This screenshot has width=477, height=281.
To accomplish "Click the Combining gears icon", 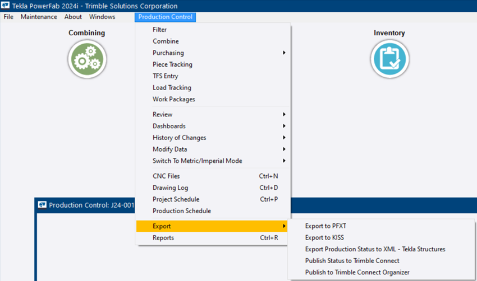I will pyautogui.click(x=87, y=59).
